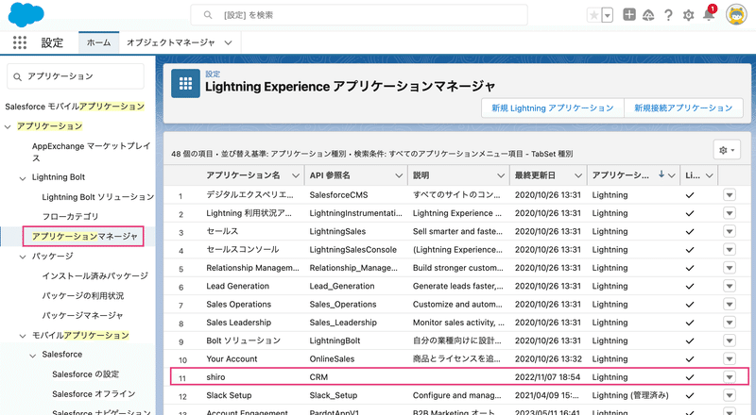
Task: Open the Trailhead guidance icon
Action: [648, 15]
